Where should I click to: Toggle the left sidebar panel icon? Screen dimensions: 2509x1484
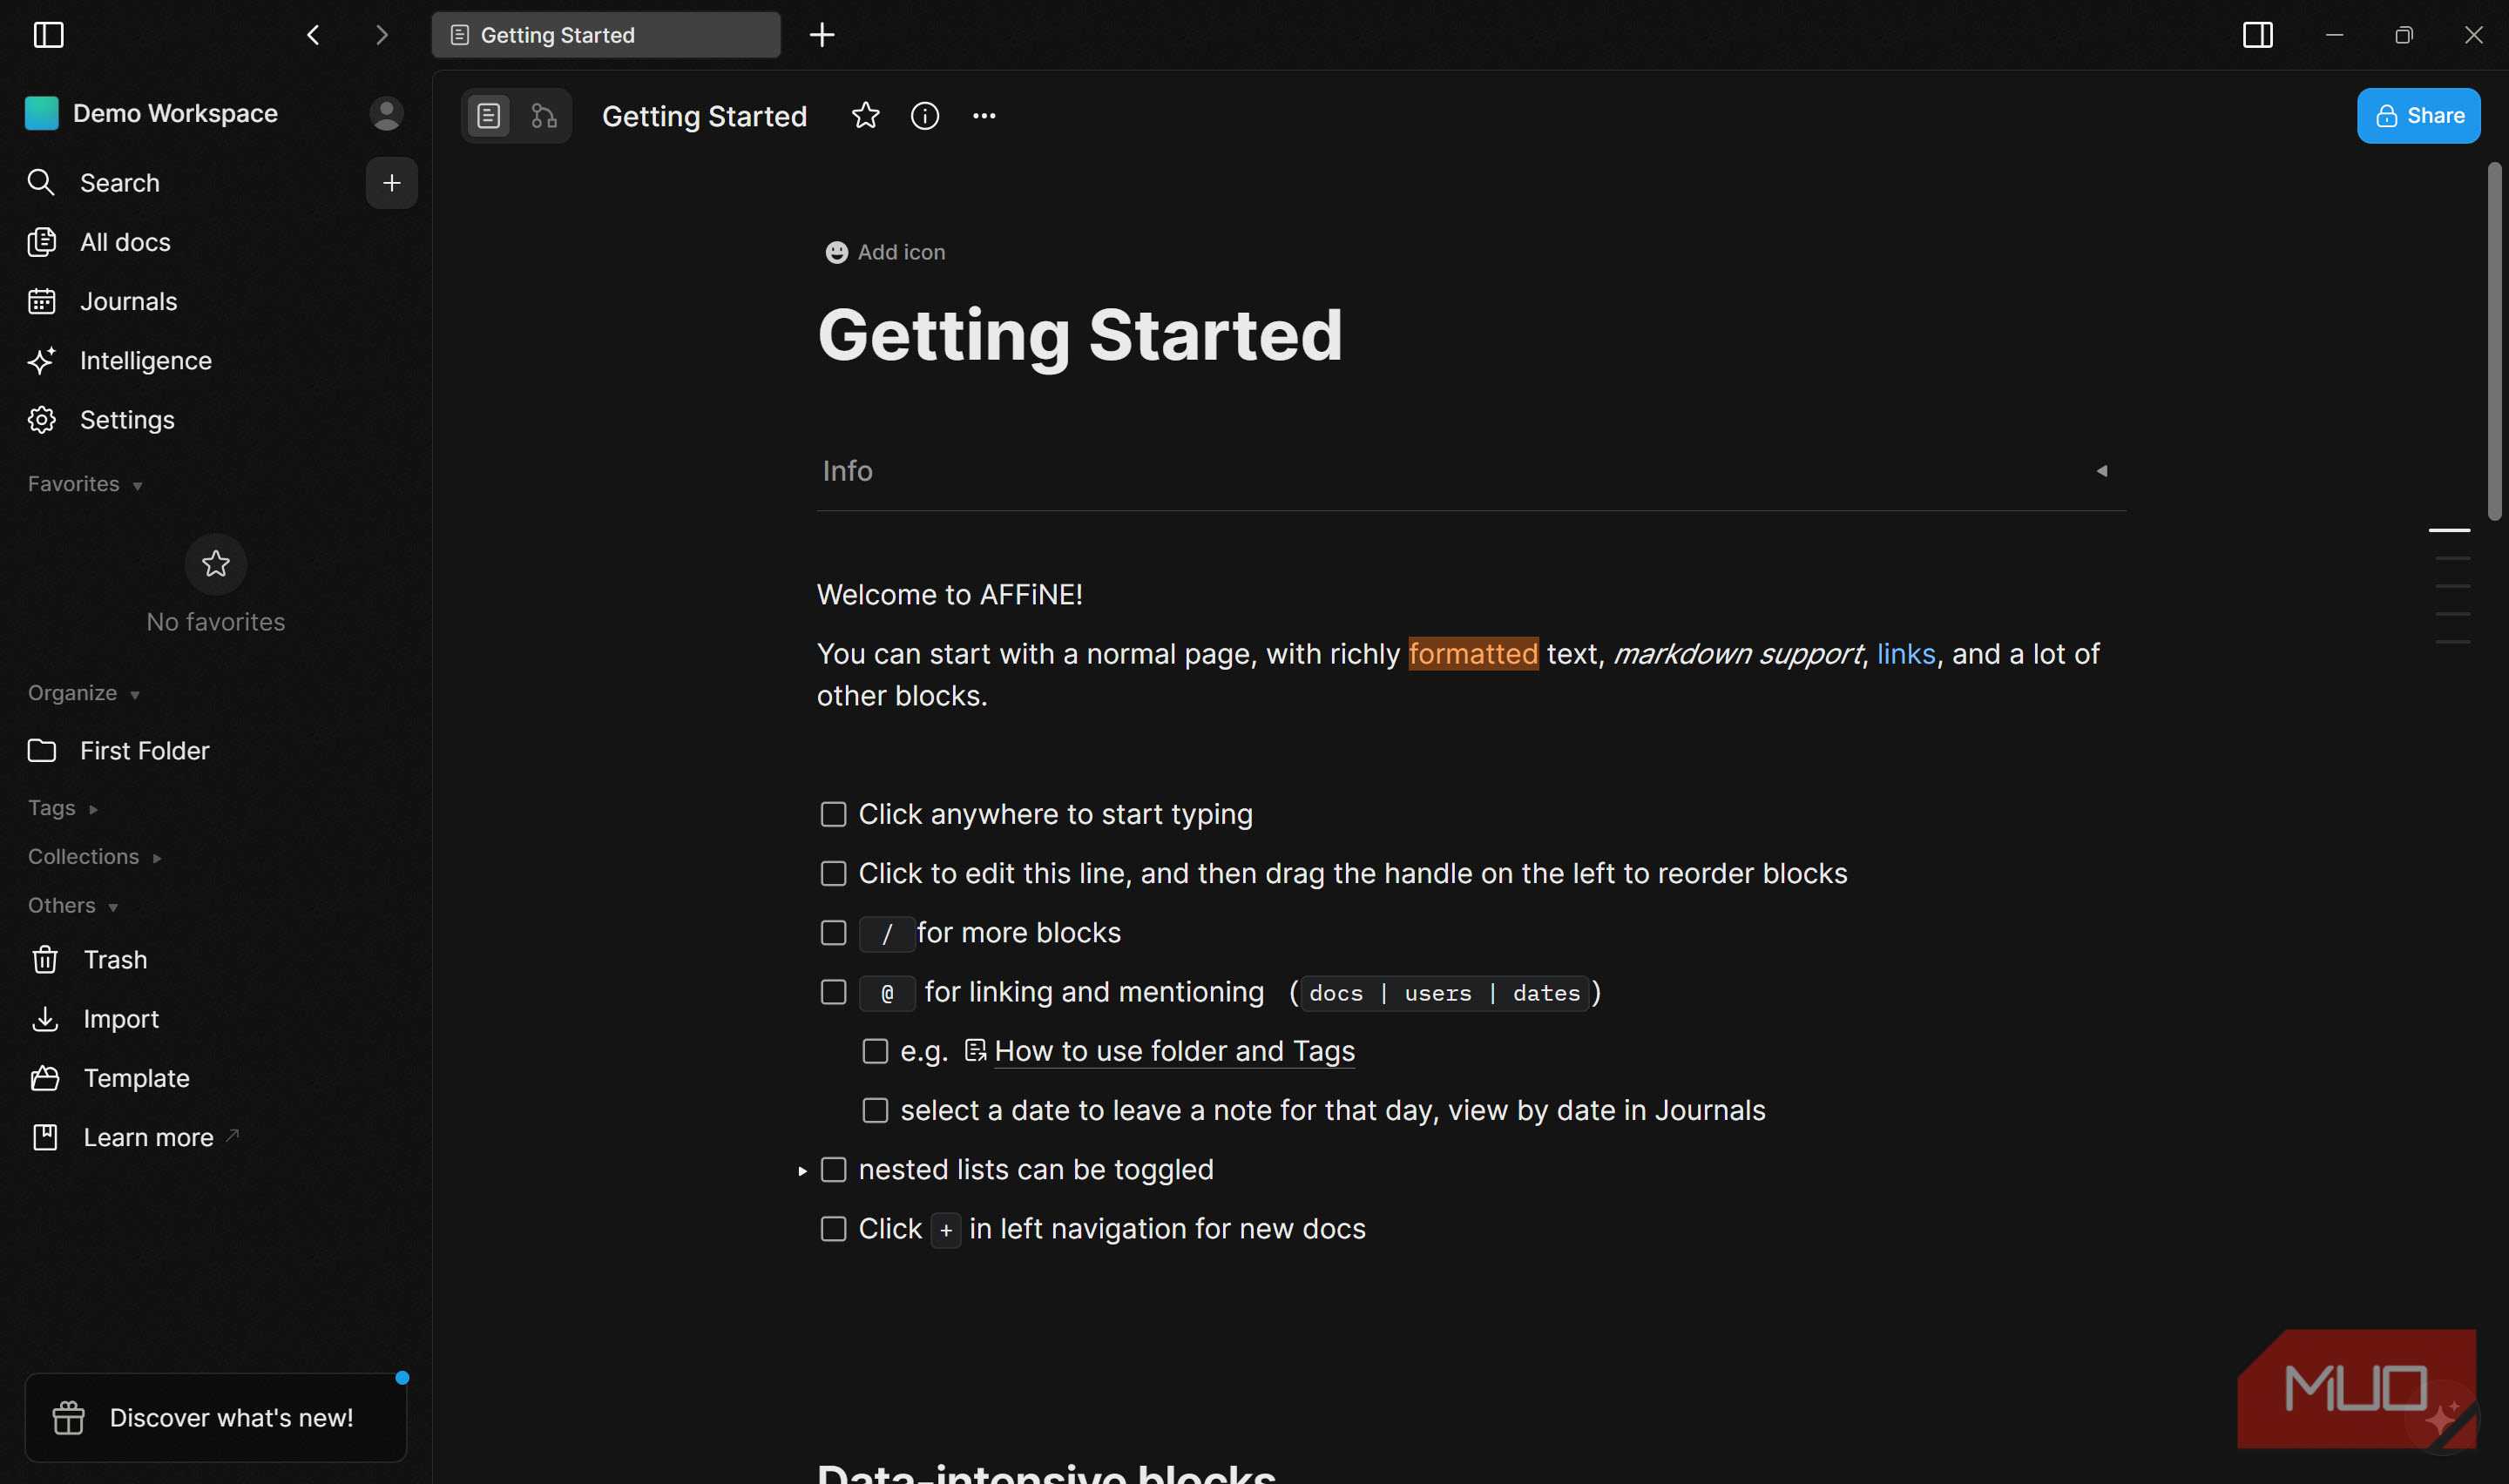click(48, 35)
